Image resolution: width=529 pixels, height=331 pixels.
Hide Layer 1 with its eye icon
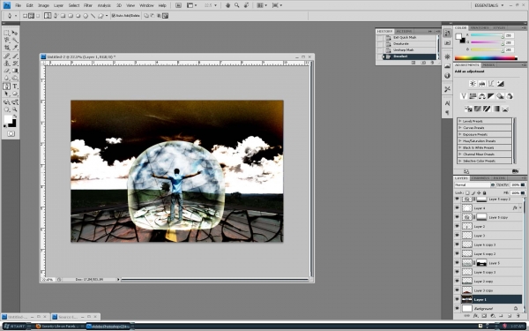click(x=457, y=299)
